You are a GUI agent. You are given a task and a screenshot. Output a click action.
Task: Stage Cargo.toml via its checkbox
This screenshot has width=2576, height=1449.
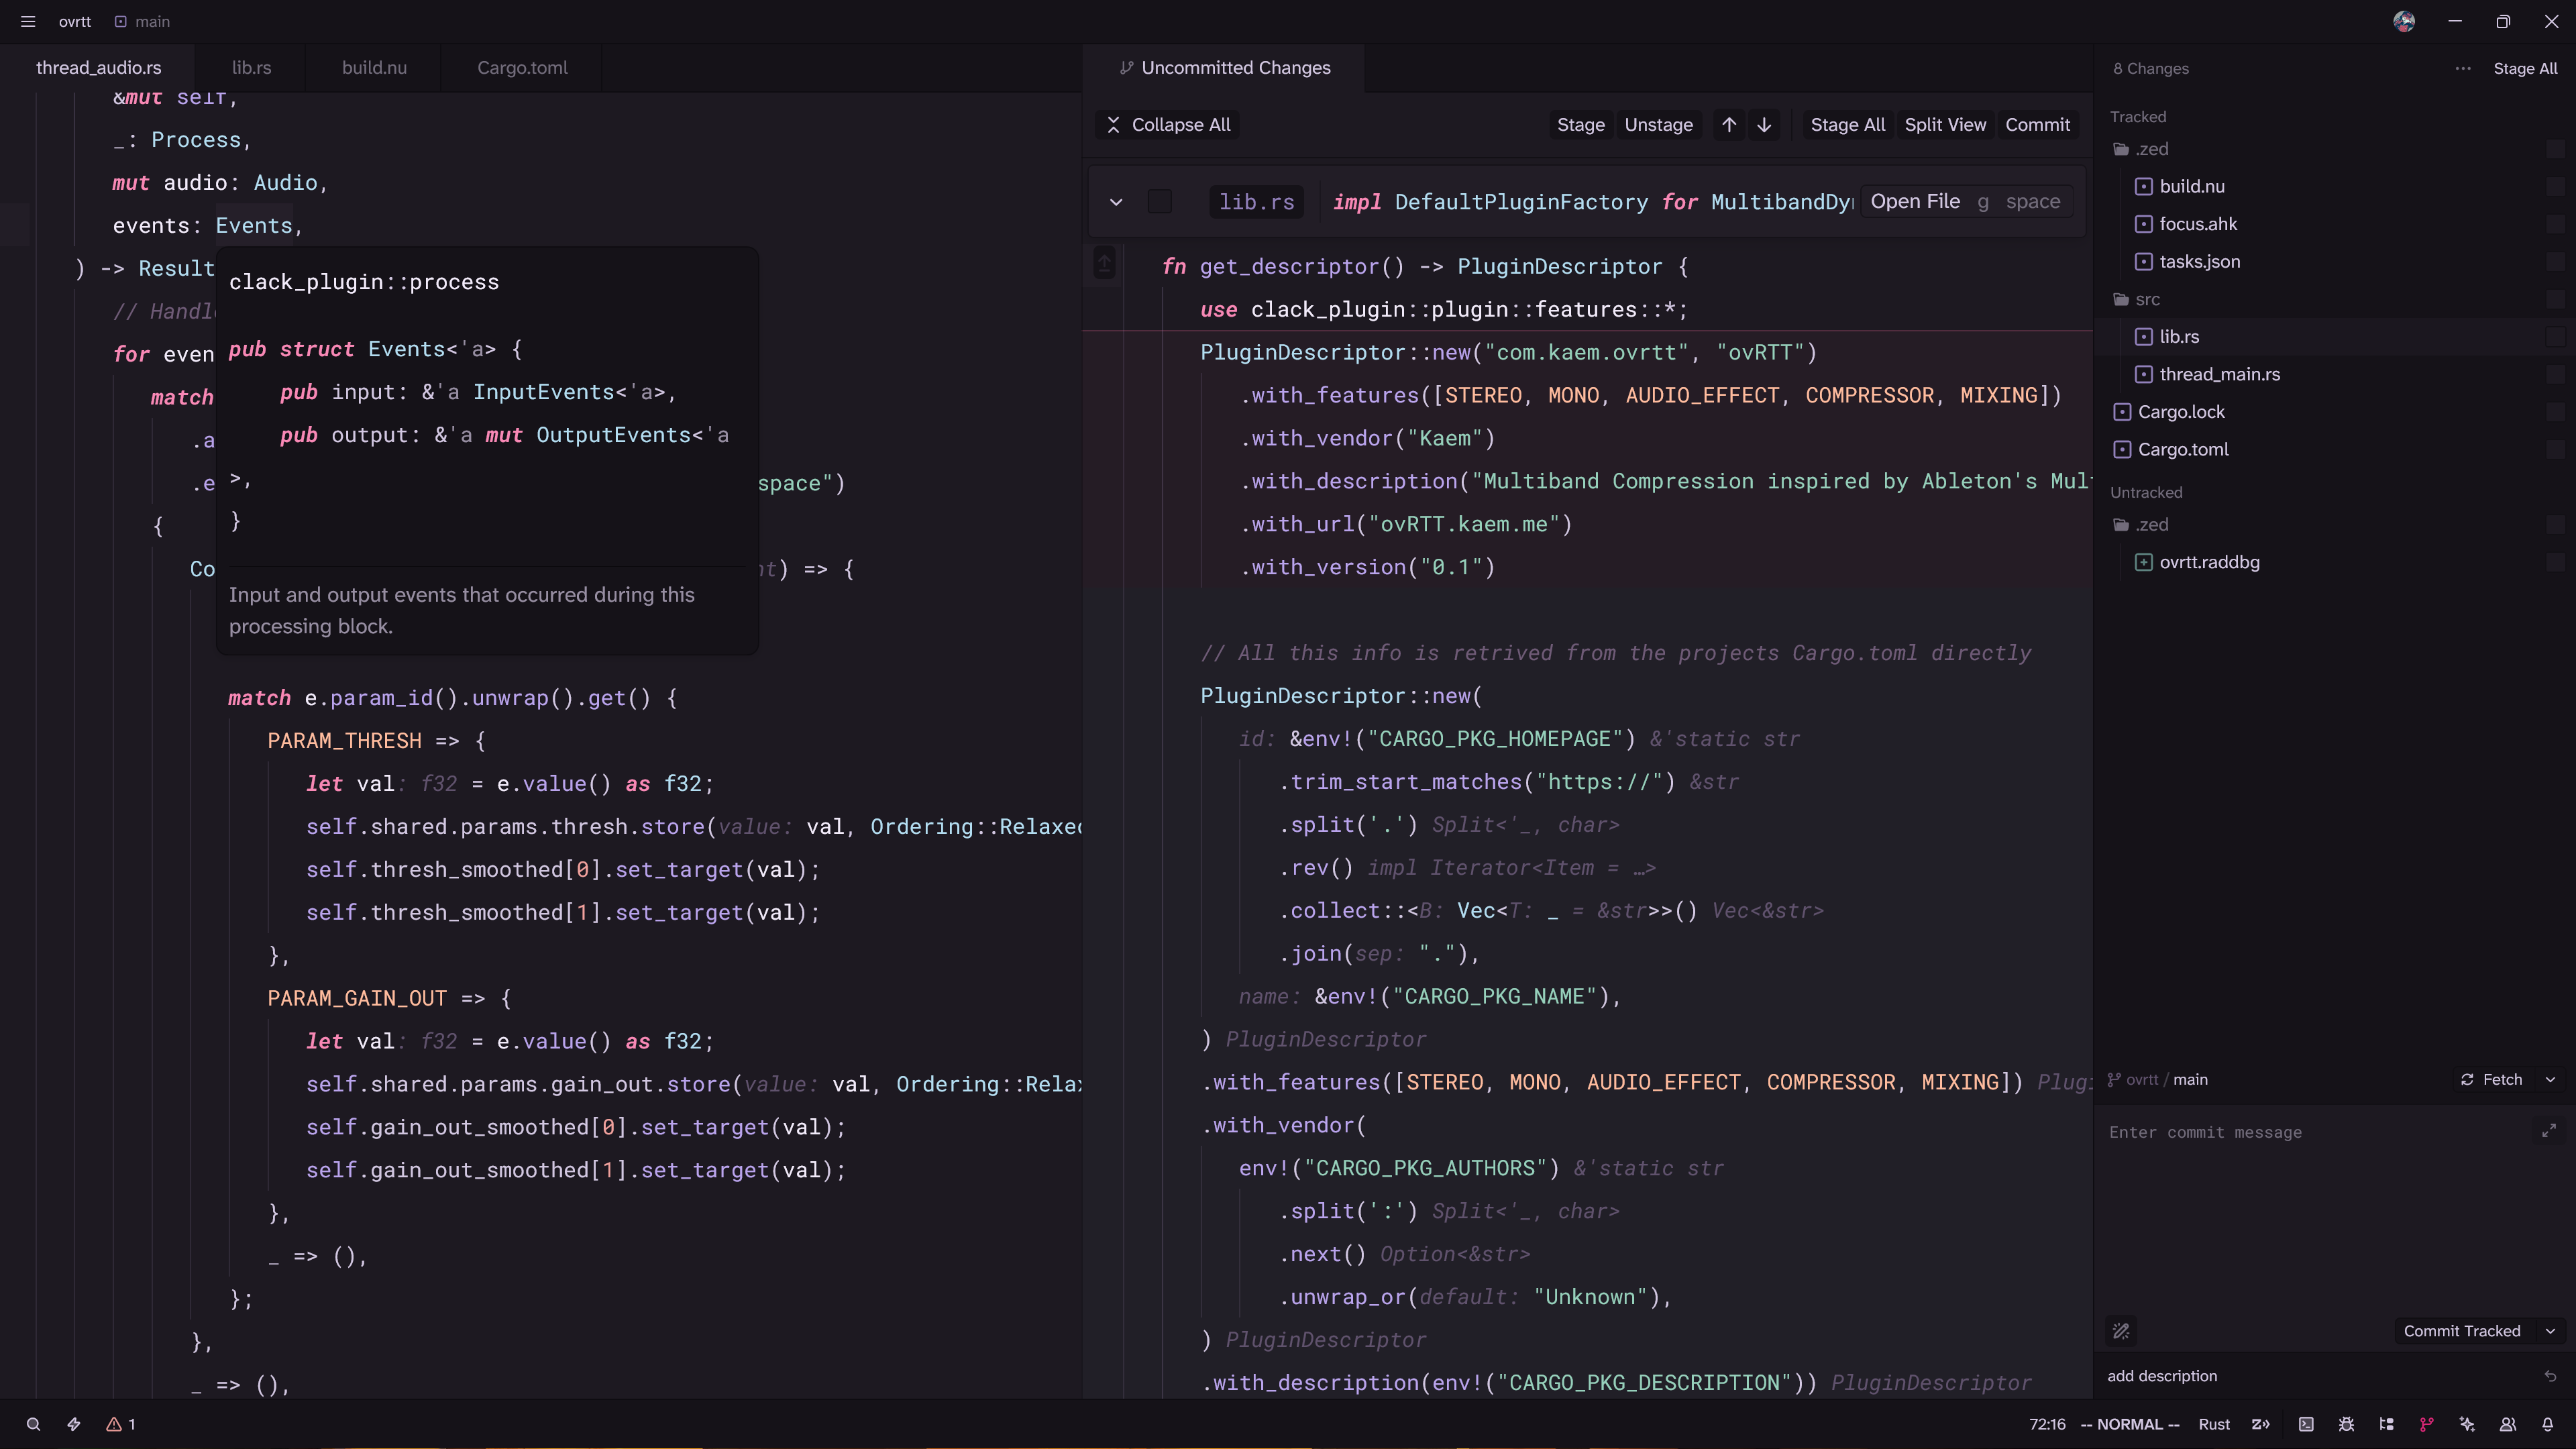point(2556,449)
